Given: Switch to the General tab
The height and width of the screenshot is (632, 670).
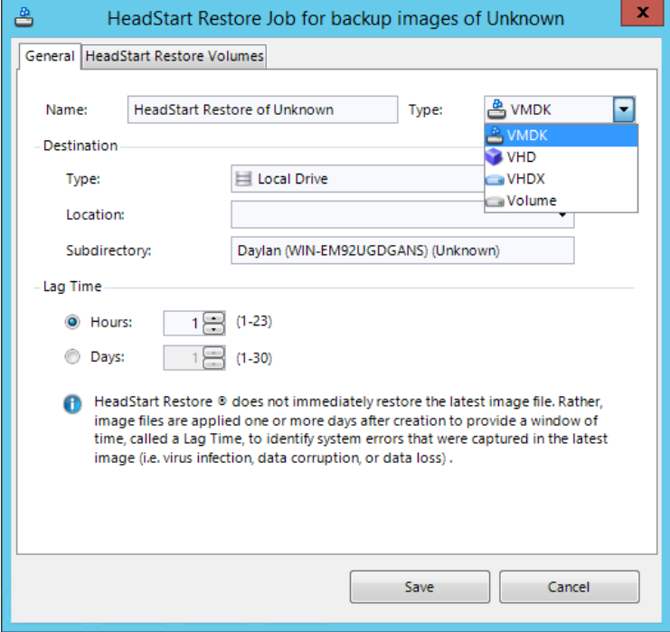Looking at the screenshot, I should pos(50,56).
